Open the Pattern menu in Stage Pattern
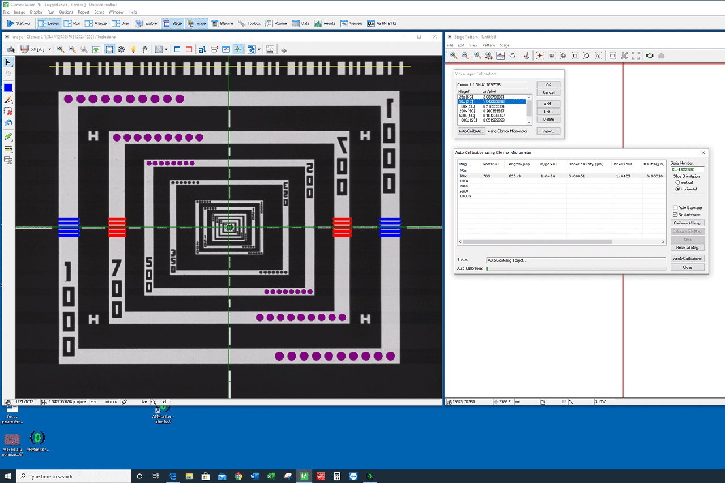 pyautogui.click(x=488, y=45)
